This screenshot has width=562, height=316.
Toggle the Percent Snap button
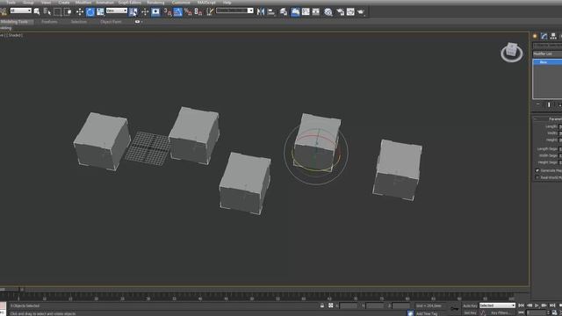[x=188, y=11]
